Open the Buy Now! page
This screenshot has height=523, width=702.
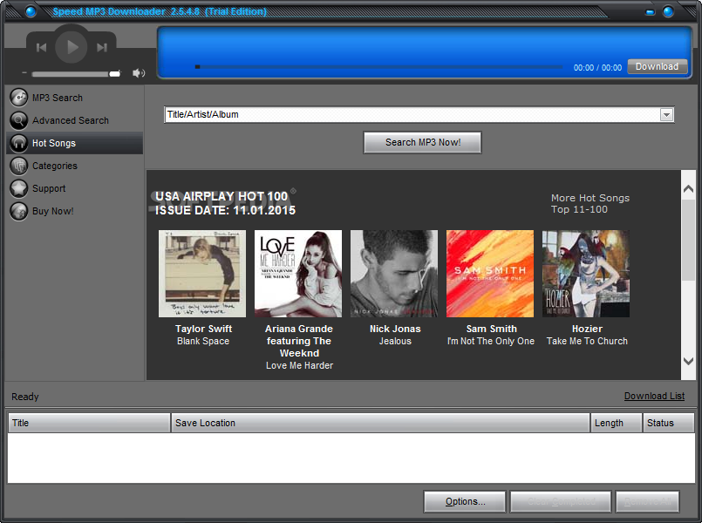(x=53, y=211)
